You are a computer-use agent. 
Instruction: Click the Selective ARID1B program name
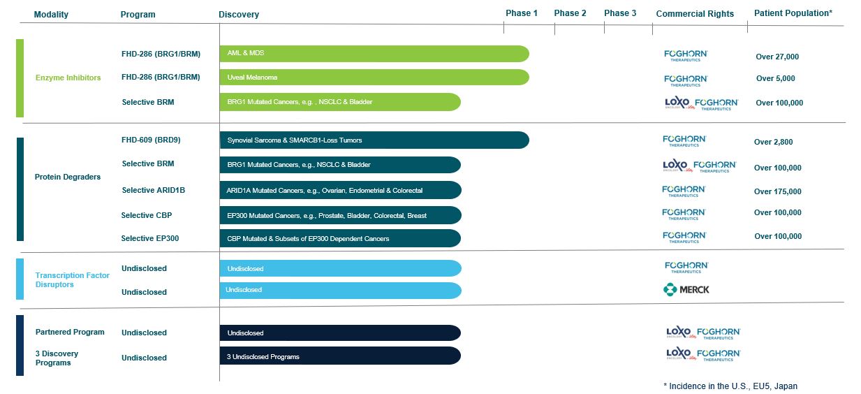coord(153,190)
